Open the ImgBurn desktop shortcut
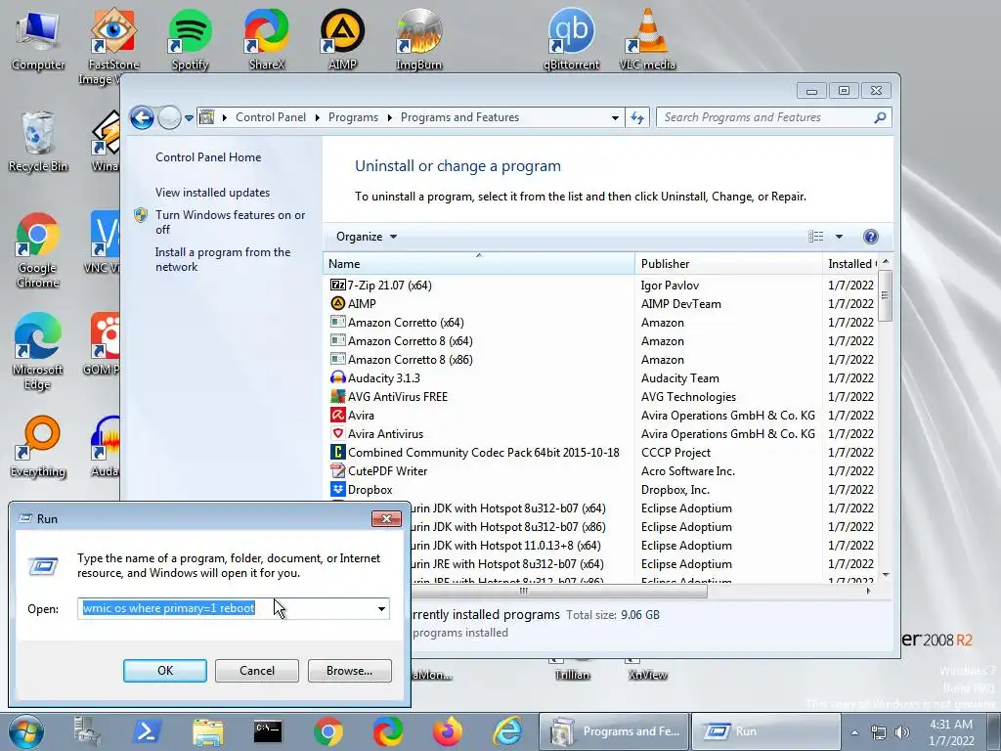Viewport: 1001px width, 751px height. point(418,39)
